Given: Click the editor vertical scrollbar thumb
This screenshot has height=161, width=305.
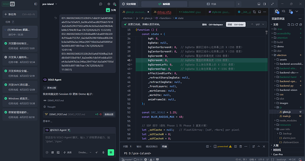Looking at the screenshot, I should tap(267, 33).
